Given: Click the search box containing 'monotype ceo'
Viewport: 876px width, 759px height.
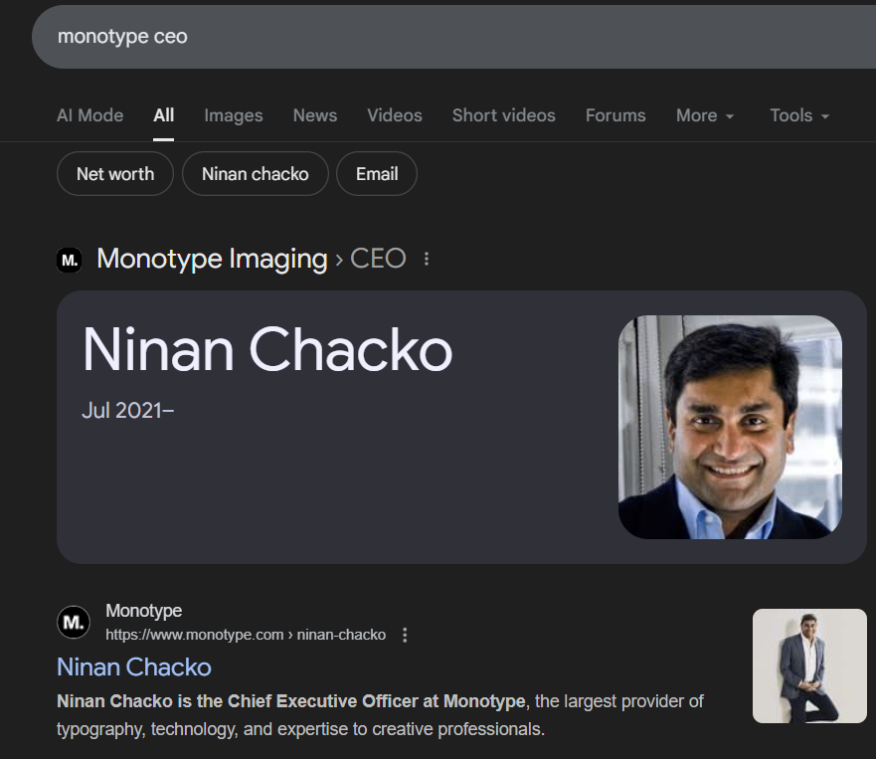Looking at the screenshot, I should click(x=453, y=37).
